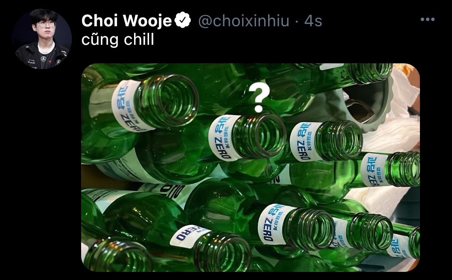Click the ZERO label under the question mark
Screen dimensions: 452x280
coord(224,138)
